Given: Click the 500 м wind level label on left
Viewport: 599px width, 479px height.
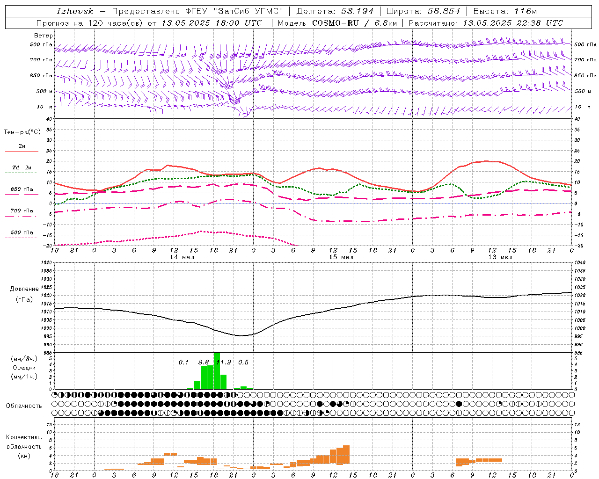Looking at the screenshot, I should (44, 91).
